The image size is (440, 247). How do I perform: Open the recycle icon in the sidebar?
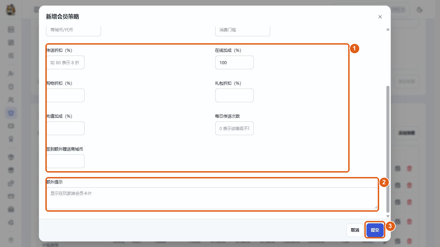point(11,222)
